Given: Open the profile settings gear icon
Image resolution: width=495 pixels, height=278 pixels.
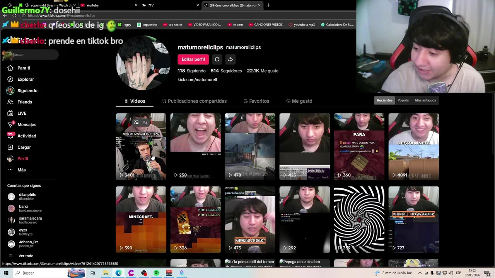Looking at the screenshot, I should click(217, 59).
